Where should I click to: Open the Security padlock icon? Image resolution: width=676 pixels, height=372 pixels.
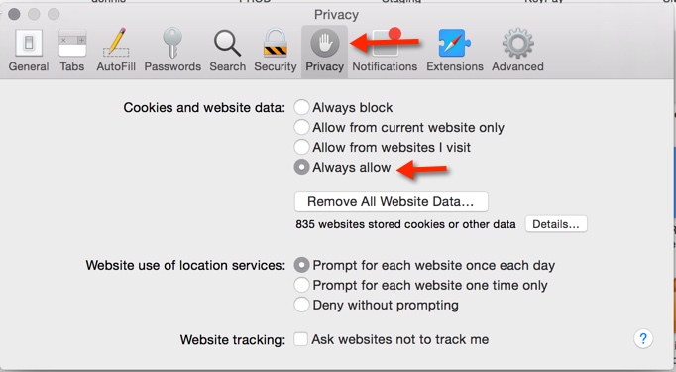tap(276, 44)
